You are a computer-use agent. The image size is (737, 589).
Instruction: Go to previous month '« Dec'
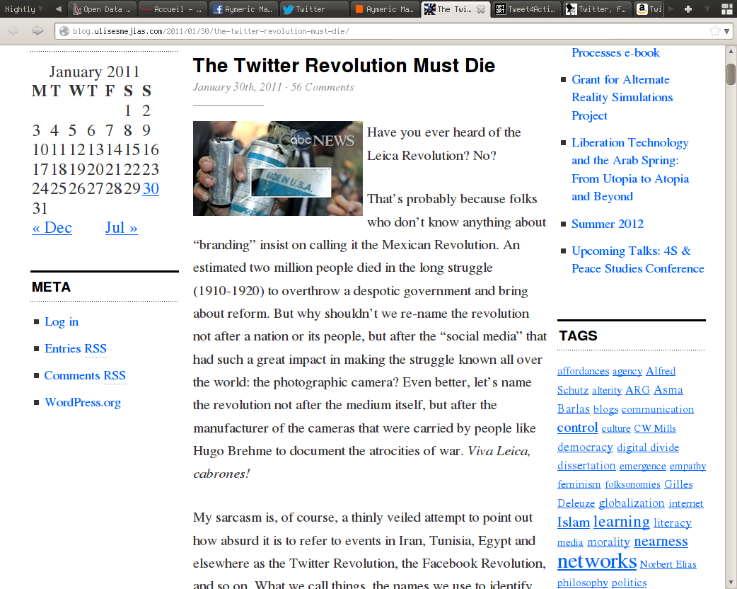coord(52,227)
